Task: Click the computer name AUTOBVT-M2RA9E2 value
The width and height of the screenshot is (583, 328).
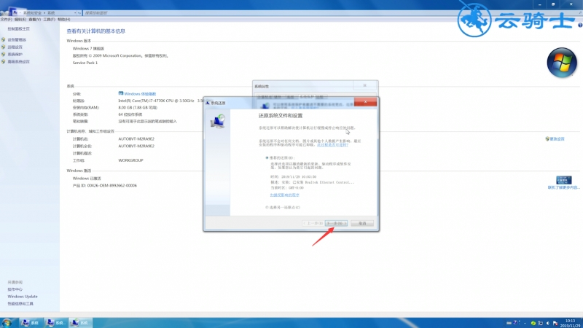Action: 136,139
